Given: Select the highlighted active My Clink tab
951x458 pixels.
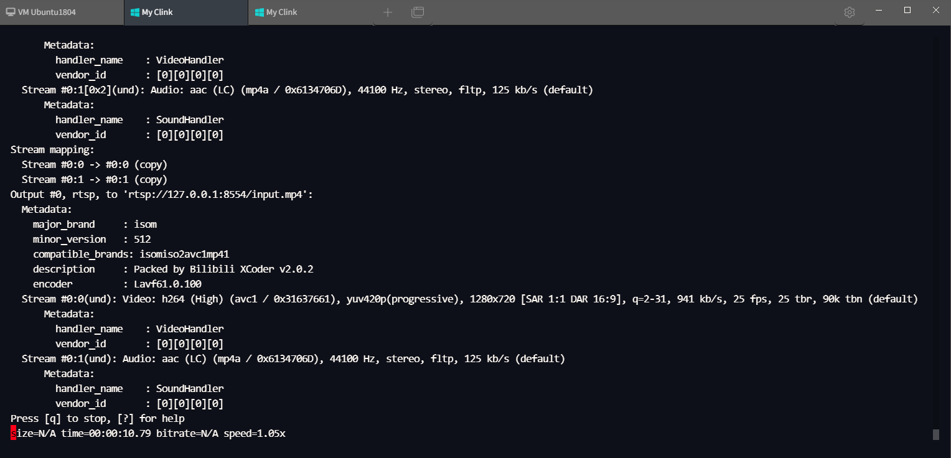Looking at the screenshot, I should click(186, 12).
